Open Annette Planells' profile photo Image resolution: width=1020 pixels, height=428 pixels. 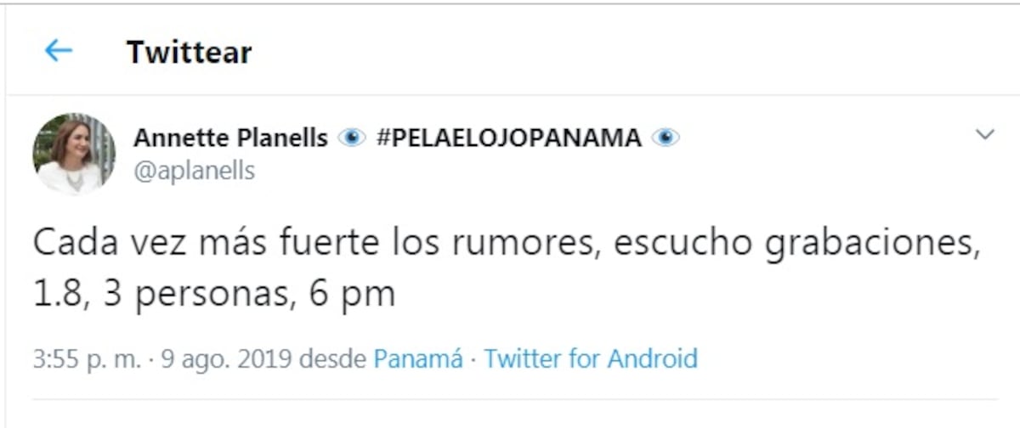pyautogui.click(x=74, y=155)
